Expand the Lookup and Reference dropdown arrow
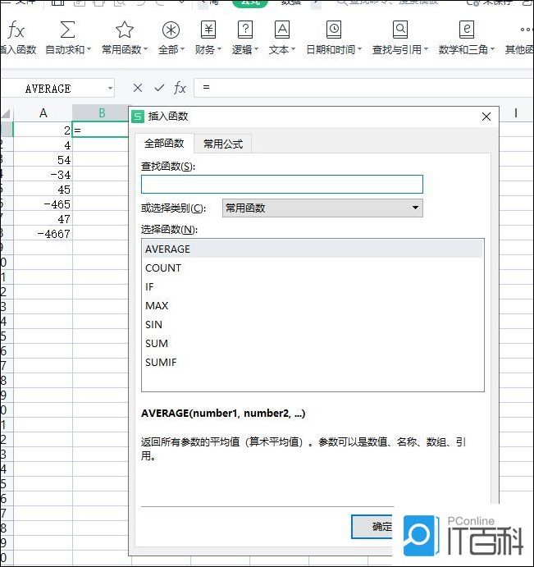The height and width of the screenshot is (567, 534). tap(426, 49)
